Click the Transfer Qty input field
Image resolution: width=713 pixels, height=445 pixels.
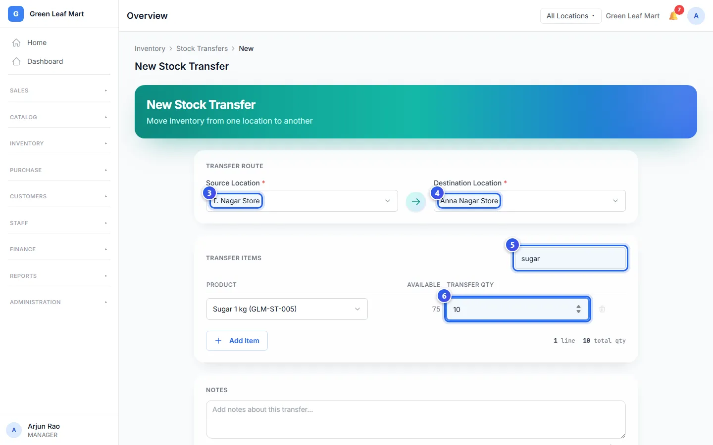517,310
